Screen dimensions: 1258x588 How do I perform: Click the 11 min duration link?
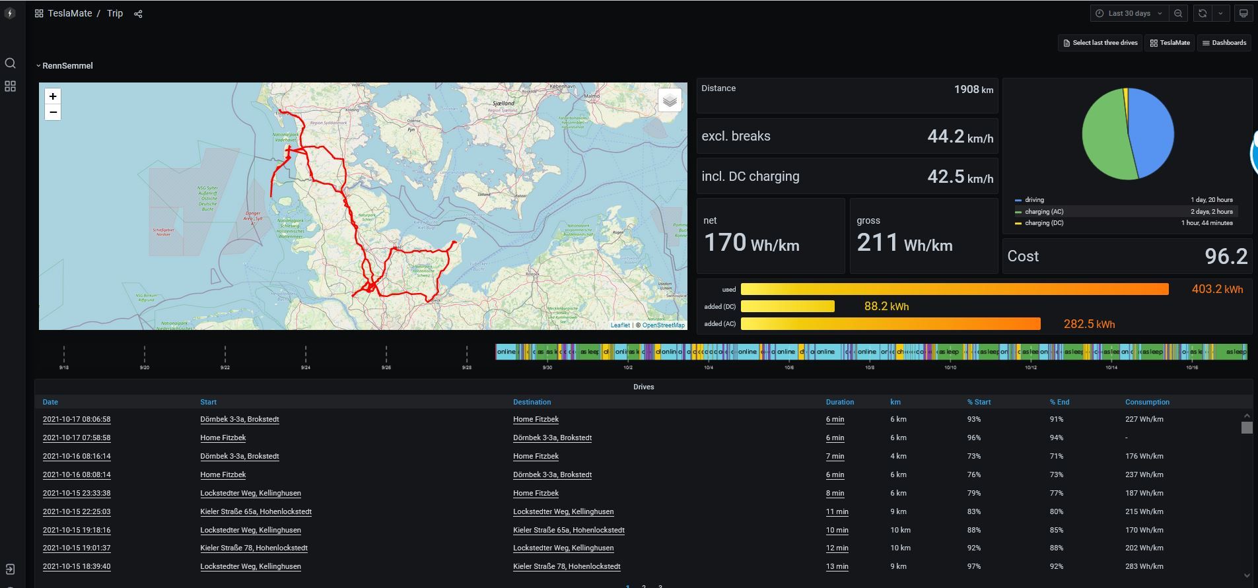pos(837,512)
